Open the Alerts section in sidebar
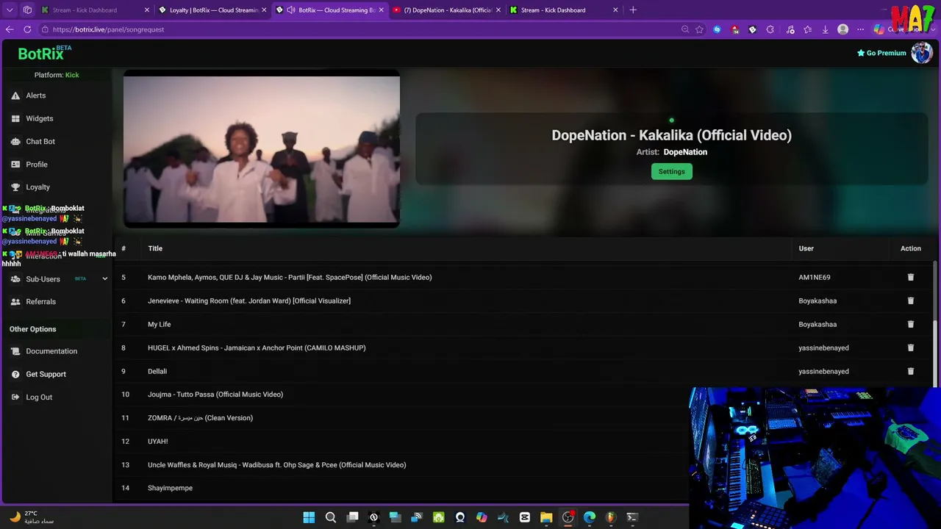This screenshot has width=941, height=529. click(x=35, y=96)
